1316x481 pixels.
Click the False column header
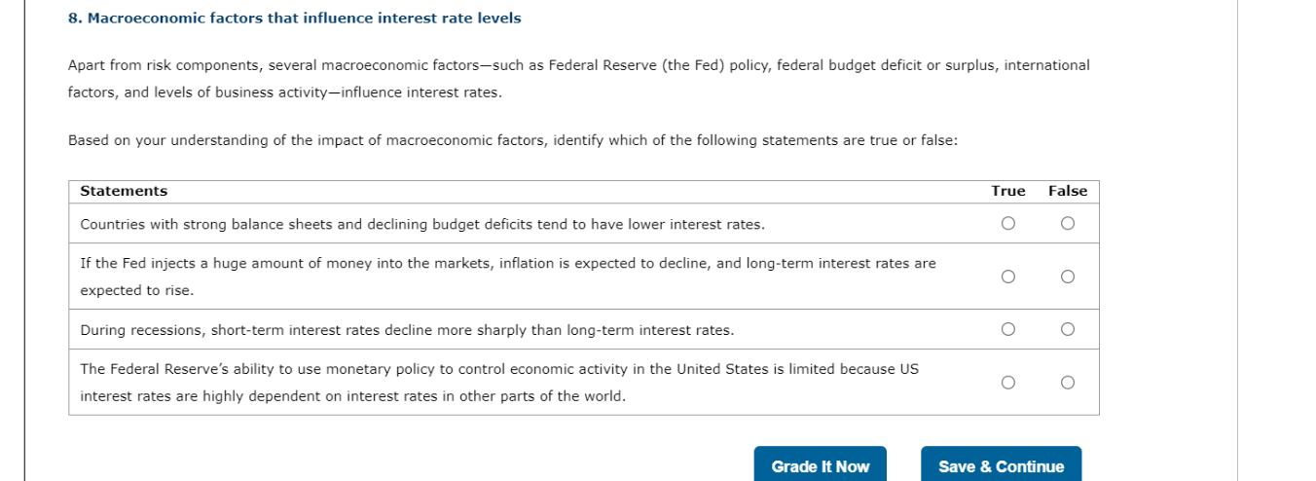click(1068, 191)
